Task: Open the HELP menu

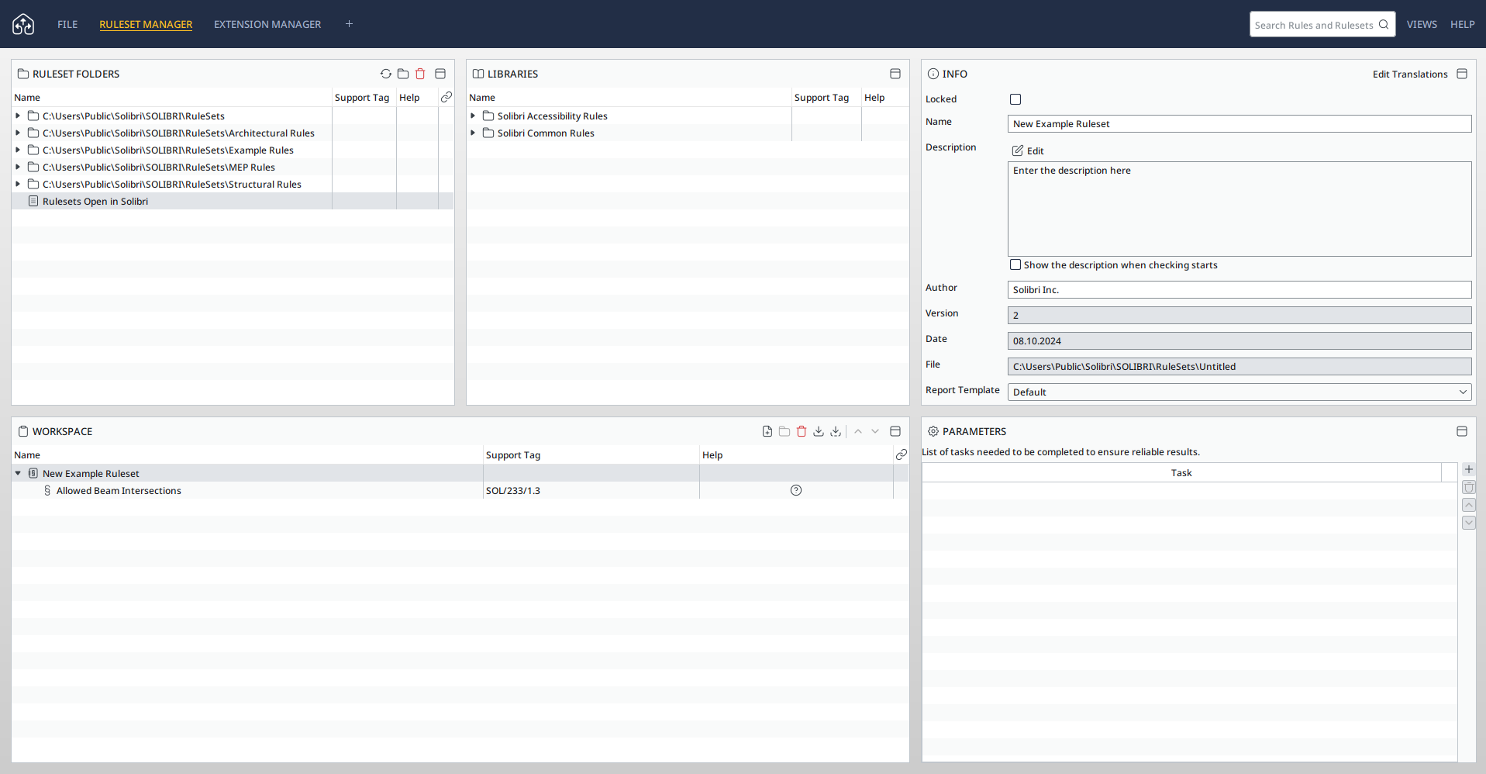Action: [1462, 24]
